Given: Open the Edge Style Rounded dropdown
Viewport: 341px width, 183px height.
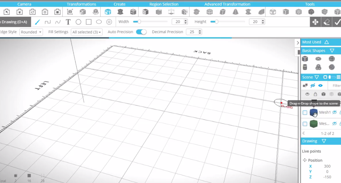Looking at the screenshot, I should 31,32.
